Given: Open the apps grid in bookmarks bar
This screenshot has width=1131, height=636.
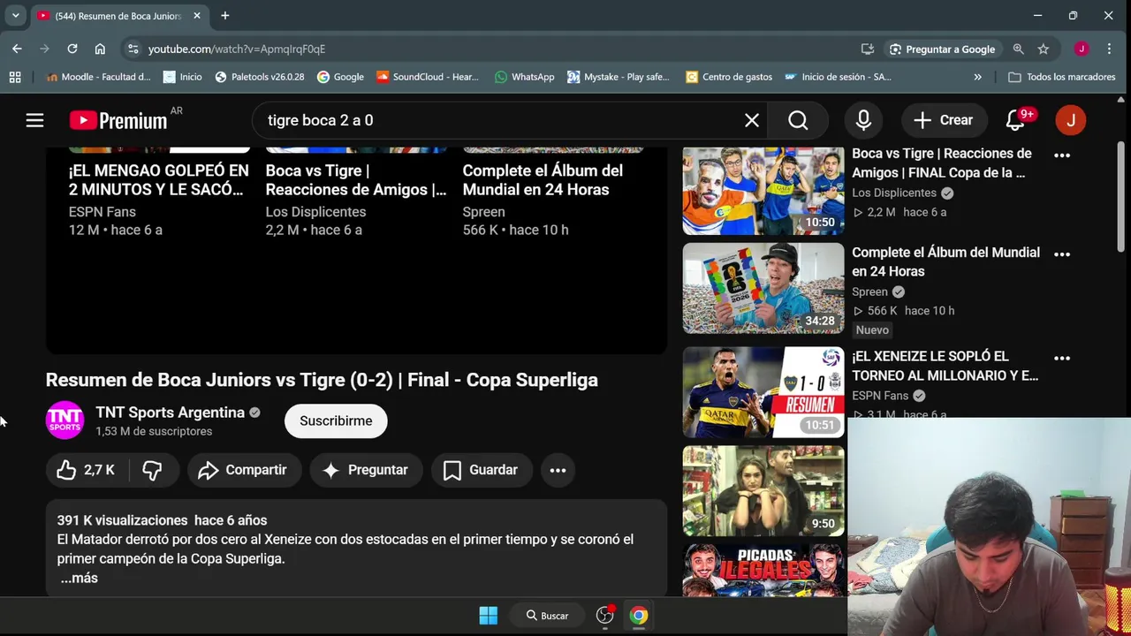Looking at the screenshot, I should pyautogui.click(x=15, y=77).
